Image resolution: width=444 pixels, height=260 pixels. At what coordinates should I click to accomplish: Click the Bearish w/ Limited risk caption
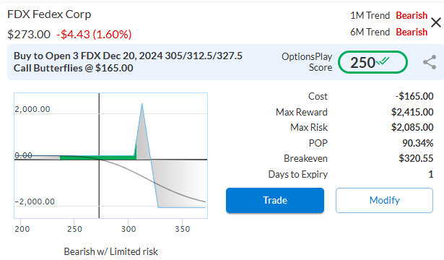coord(110,251)
